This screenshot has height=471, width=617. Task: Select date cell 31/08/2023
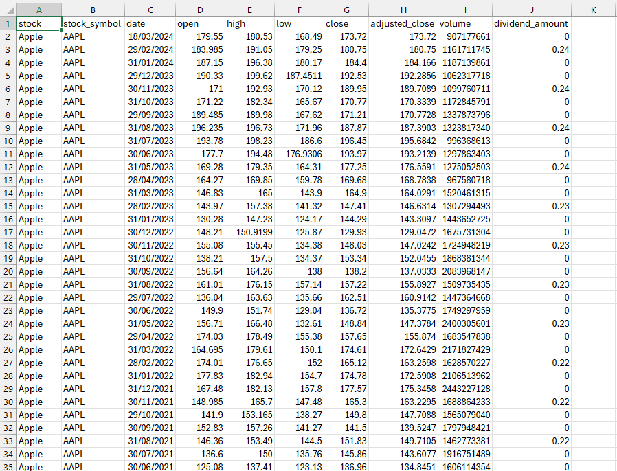click(150, 128)
